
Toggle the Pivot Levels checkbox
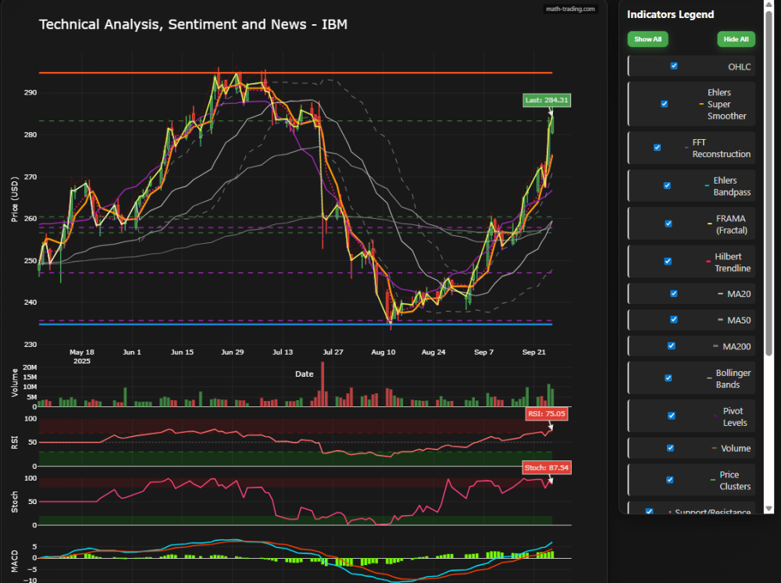tap(672, 416)
